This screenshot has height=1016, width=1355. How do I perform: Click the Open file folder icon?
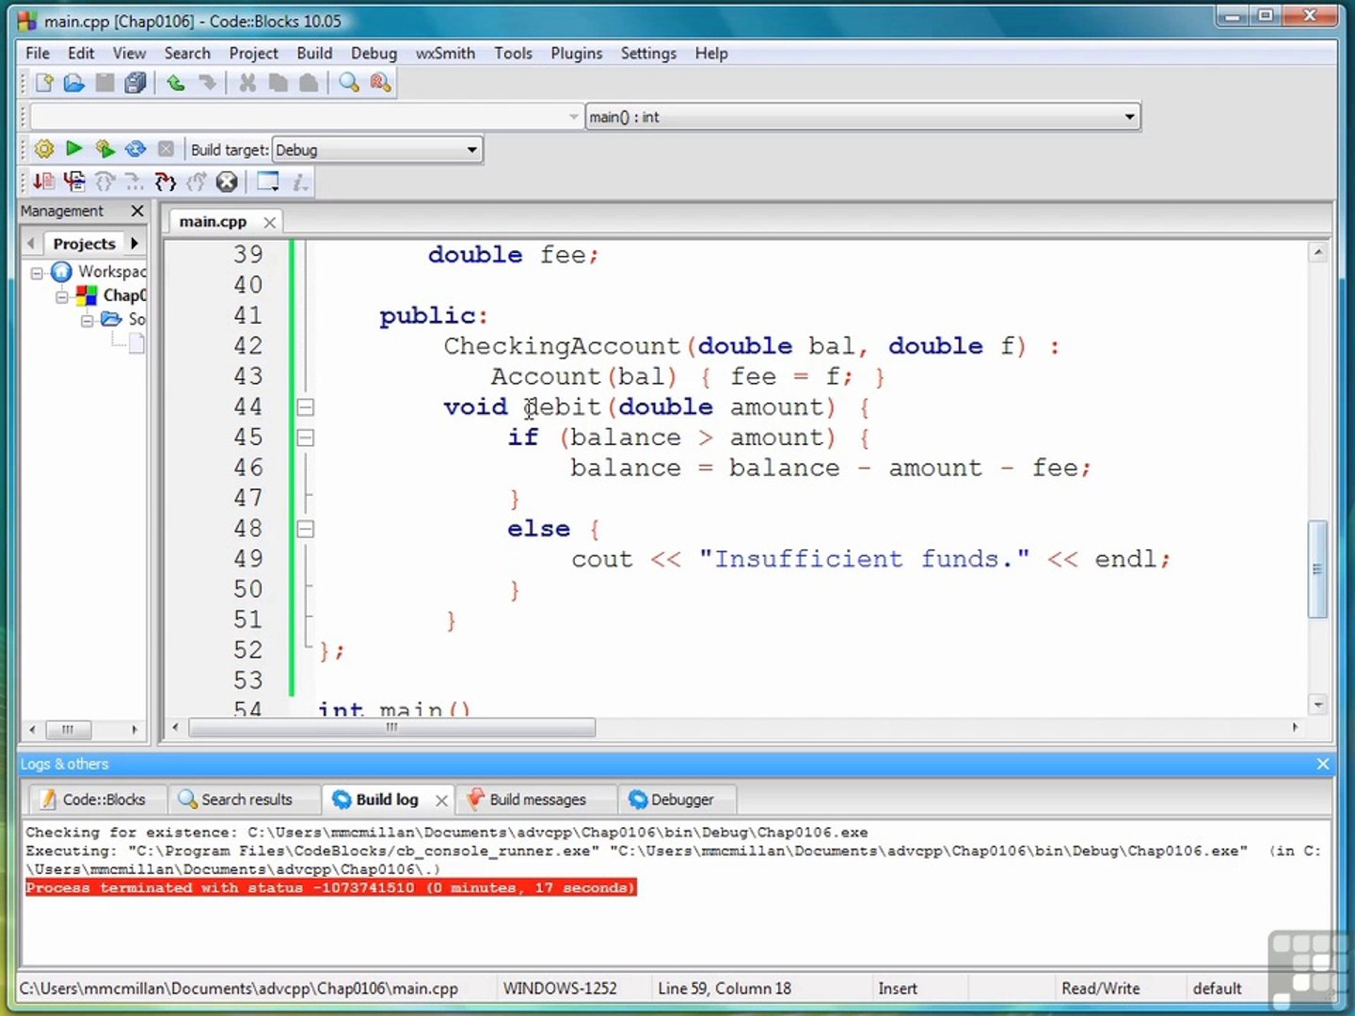(x=73, y=84)
